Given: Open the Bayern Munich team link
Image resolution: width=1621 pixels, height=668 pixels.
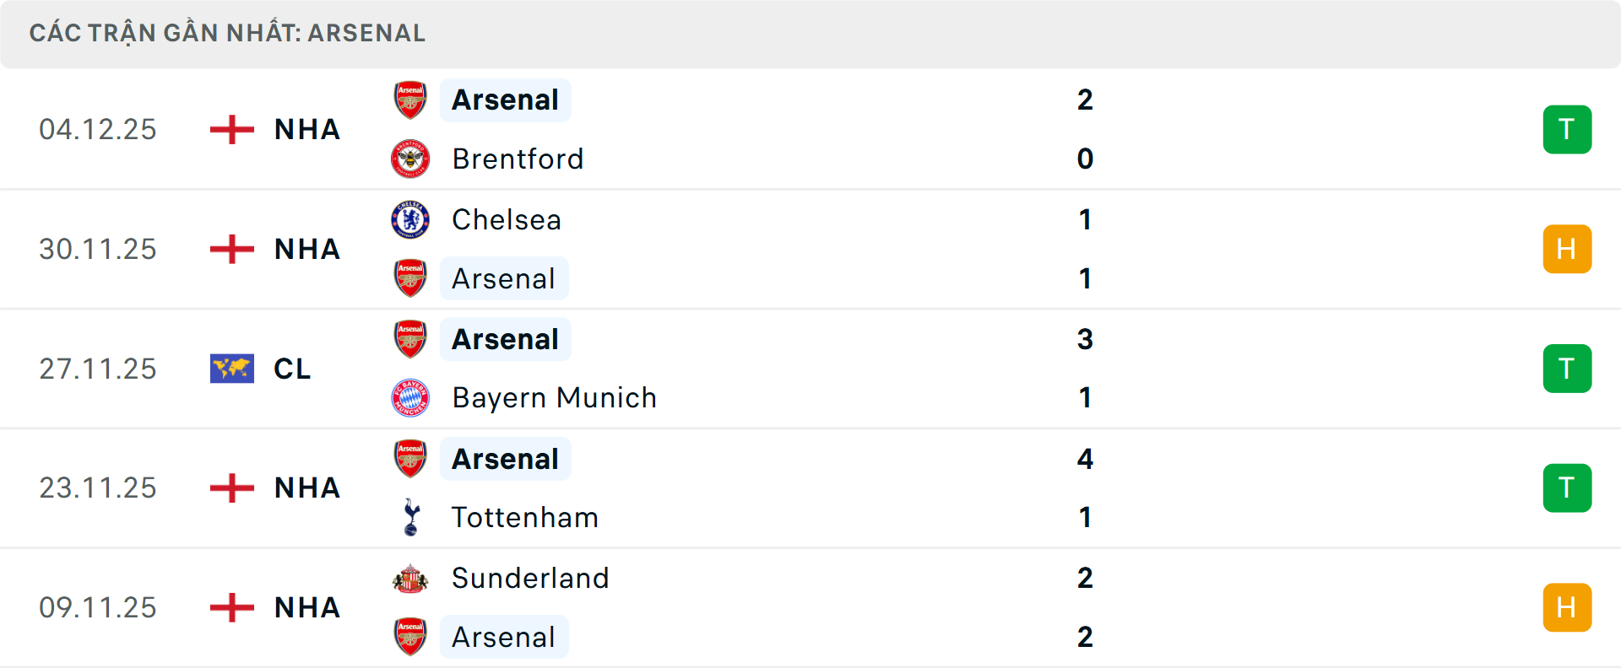Looking at the screenshot, I should [x=554, y=397].
